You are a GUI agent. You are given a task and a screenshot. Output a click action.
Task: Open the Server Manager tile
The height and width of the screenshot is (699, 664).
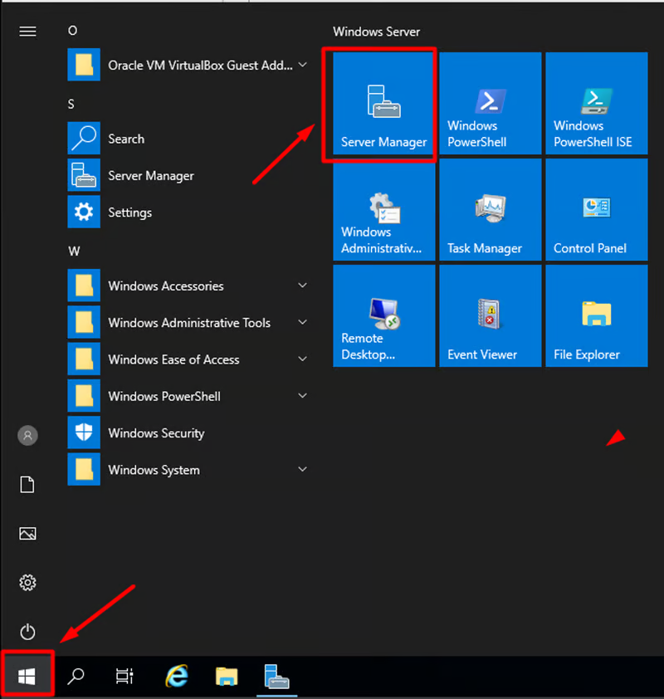[x=383, y=105]
